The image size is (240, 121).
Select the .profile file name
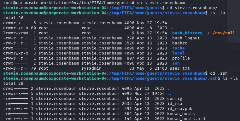[180, 58]
